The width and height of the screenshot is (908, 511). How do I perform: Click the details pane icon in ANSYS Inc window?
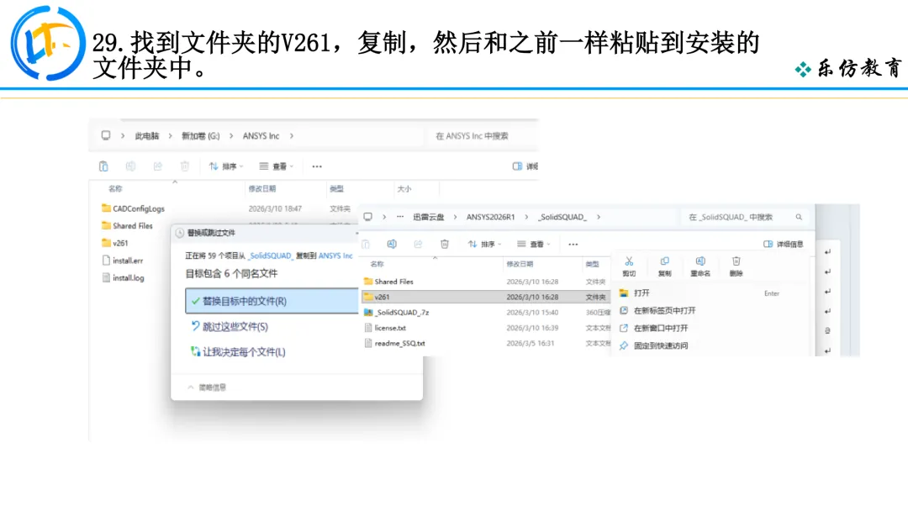click(x=517, y=166)
